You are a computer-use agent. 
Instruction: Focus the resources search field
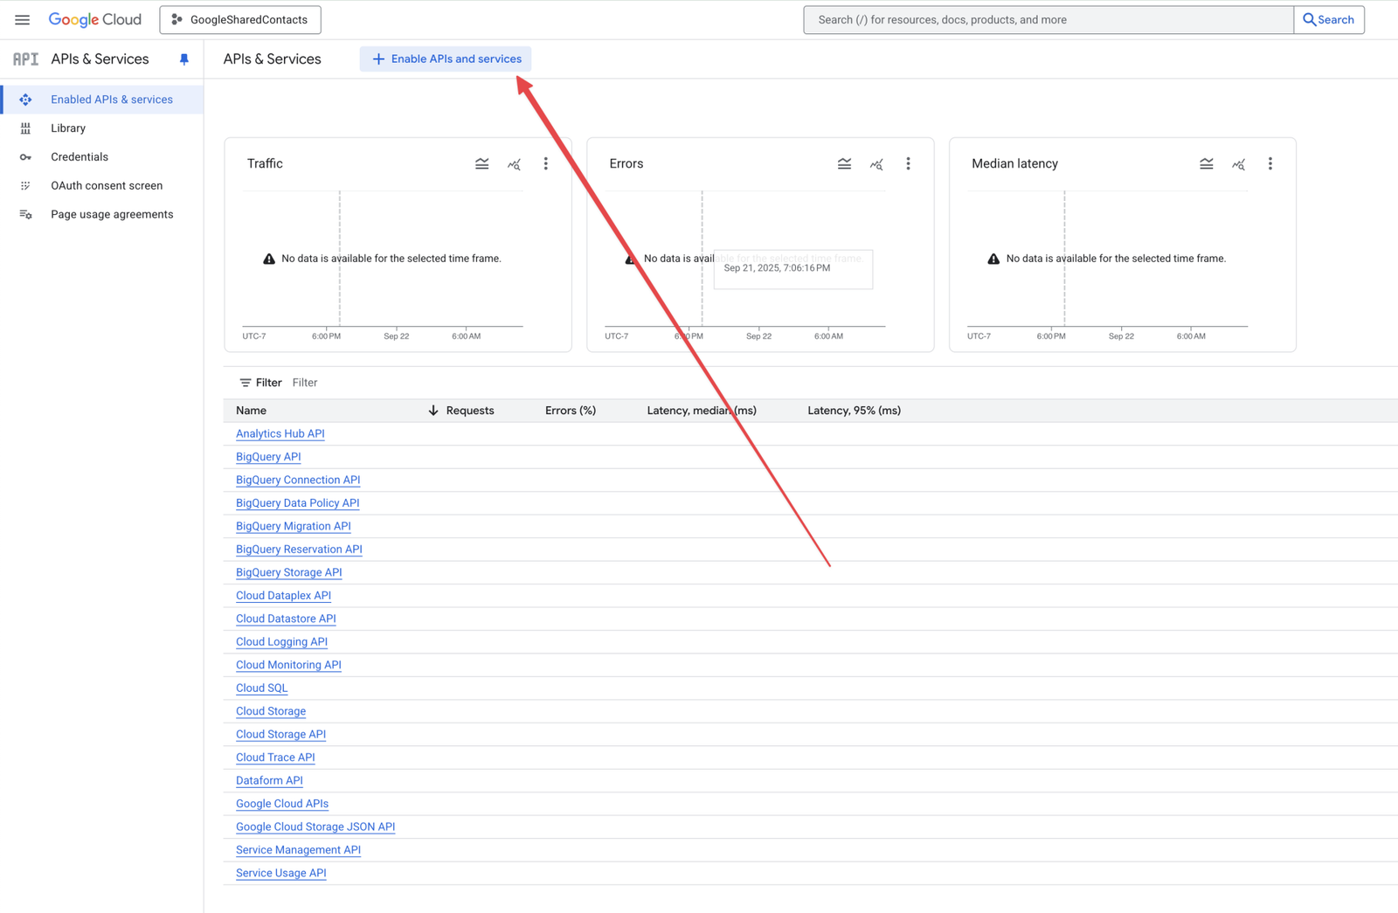click(1048, 19)
